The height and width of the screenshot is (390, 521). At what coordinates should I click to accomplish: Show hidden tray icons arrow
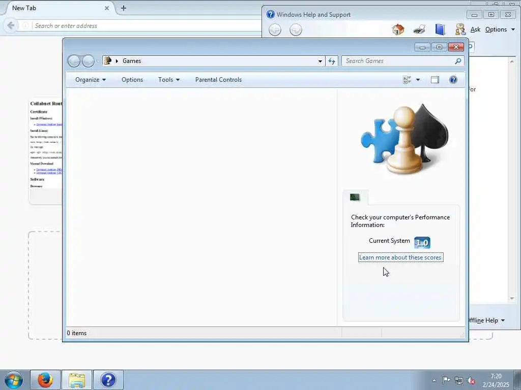(434, 380)
